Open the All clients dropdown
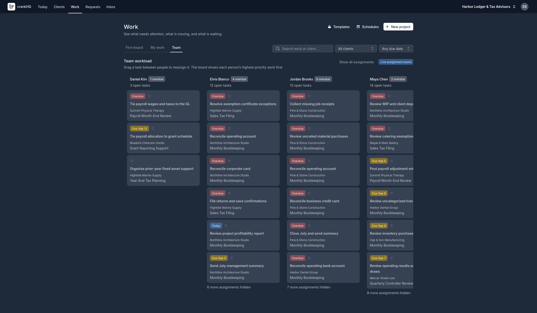Screen dimensions: 537x313 pos(356,48)
